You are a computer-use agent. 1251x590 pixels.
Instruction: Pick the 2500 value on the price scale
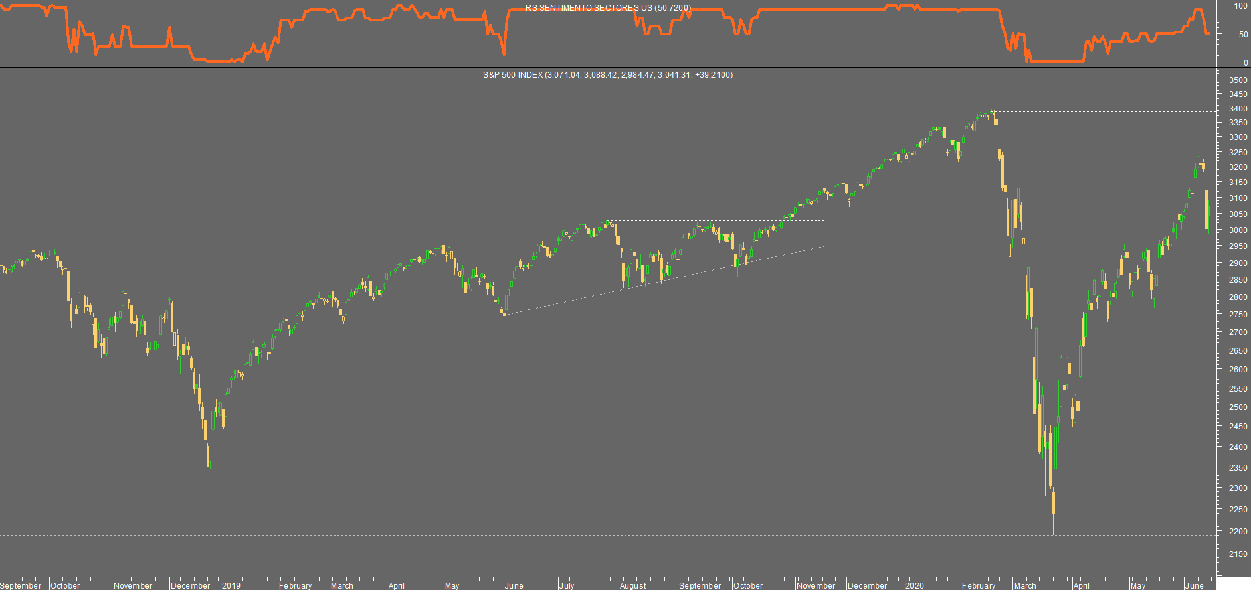(x=1238, y=407)
